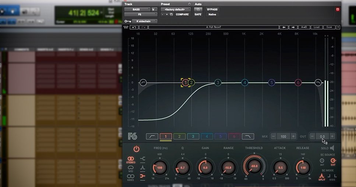Click the COMPARE button
Screen dimensions: 356x187
(182, 14)
